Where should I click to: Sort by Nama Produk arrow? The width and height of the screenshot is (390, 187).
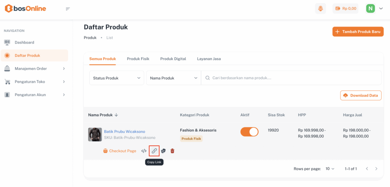point(117,115)
